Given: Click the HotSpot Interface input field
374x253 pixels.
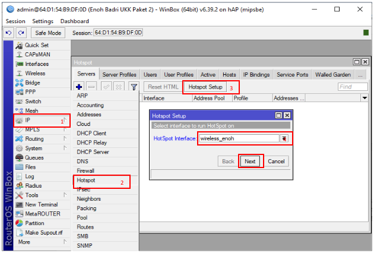Looking at the screenshot, I should (x=239, y=138).
